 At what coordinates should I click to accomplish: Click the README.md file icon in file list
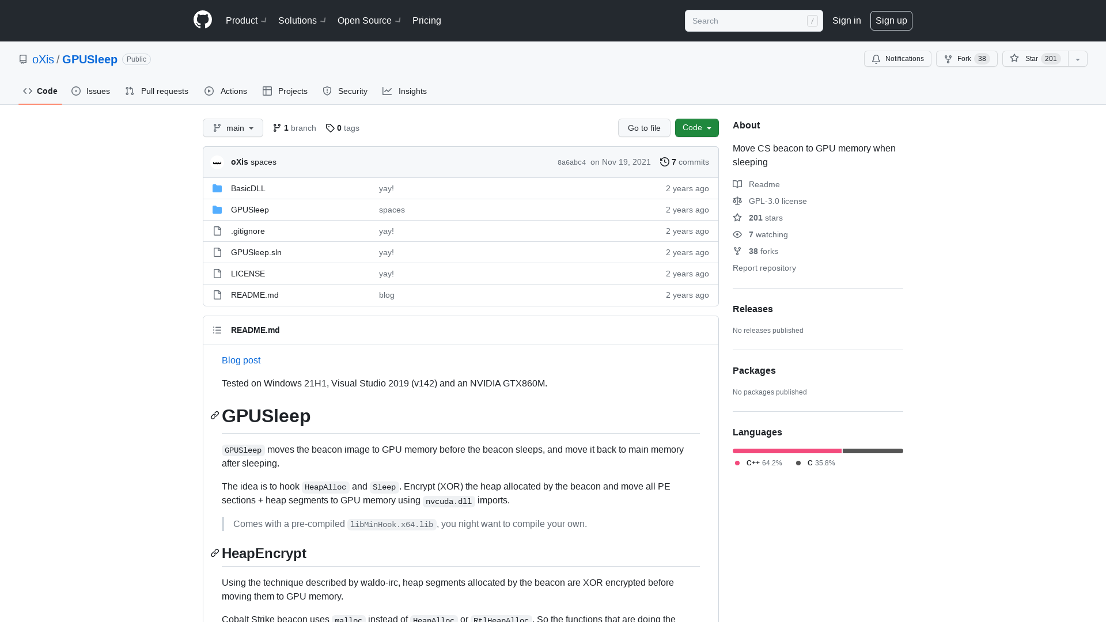point(217,295)
